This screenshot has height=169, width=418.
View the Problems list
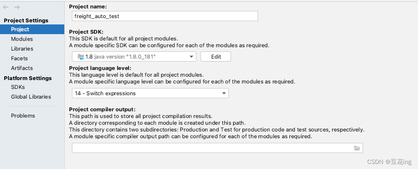click(23, 115)
